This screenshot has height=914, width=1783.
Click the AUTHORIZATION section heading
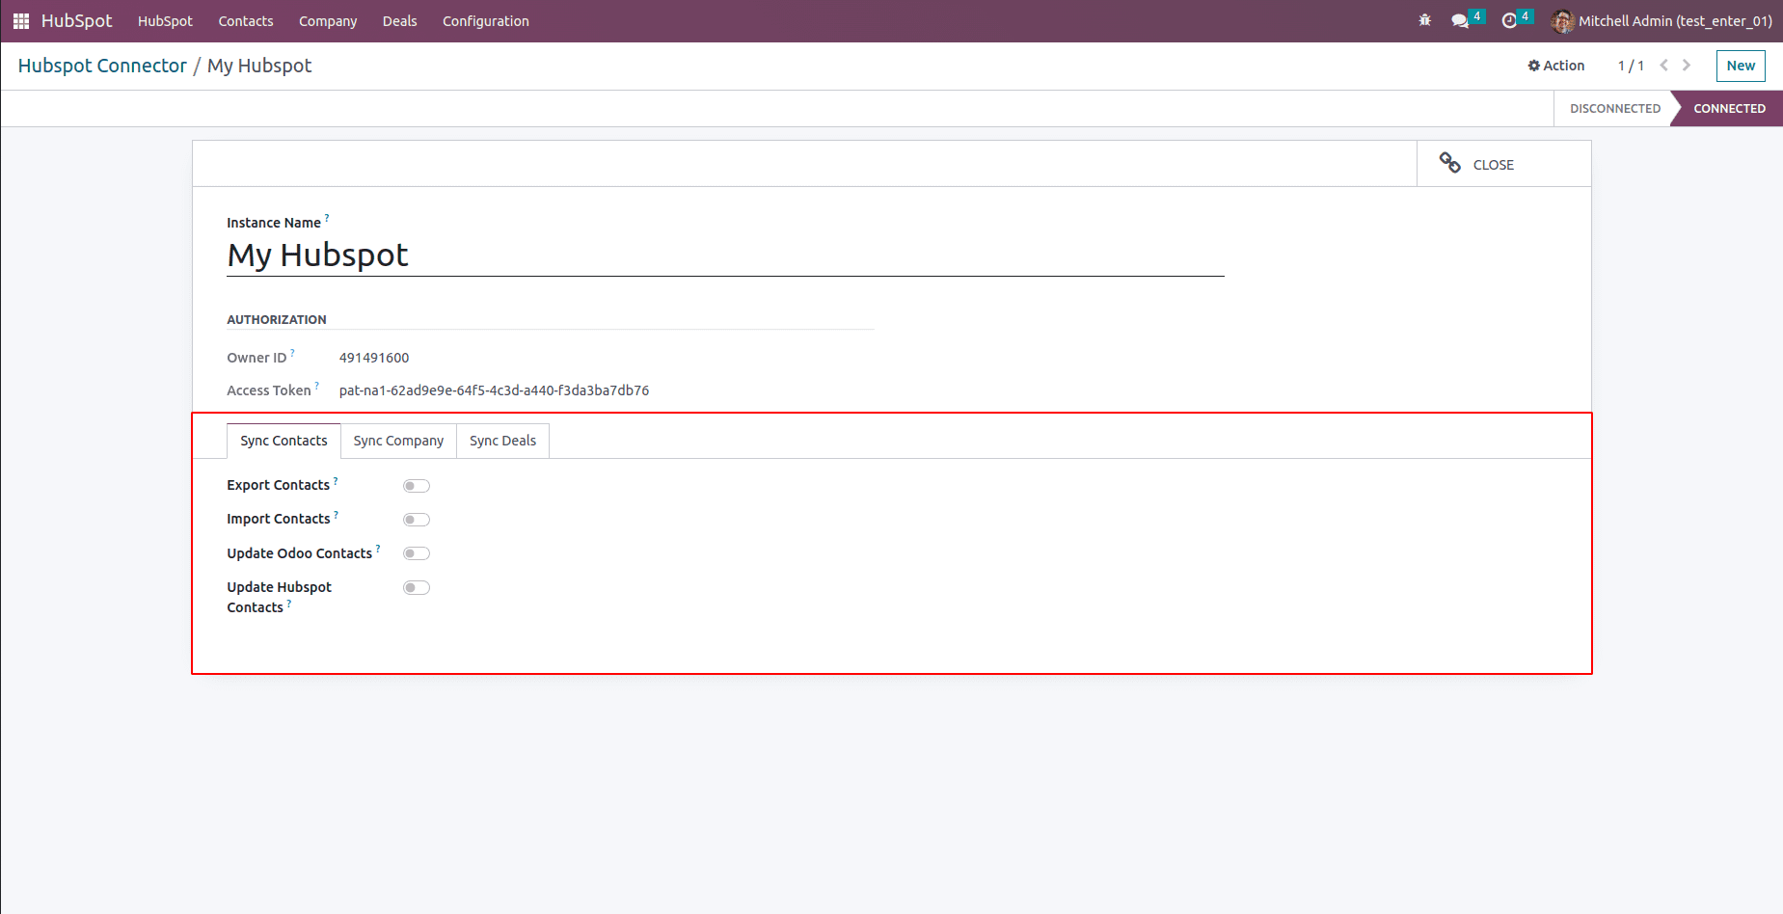[277, 319]
